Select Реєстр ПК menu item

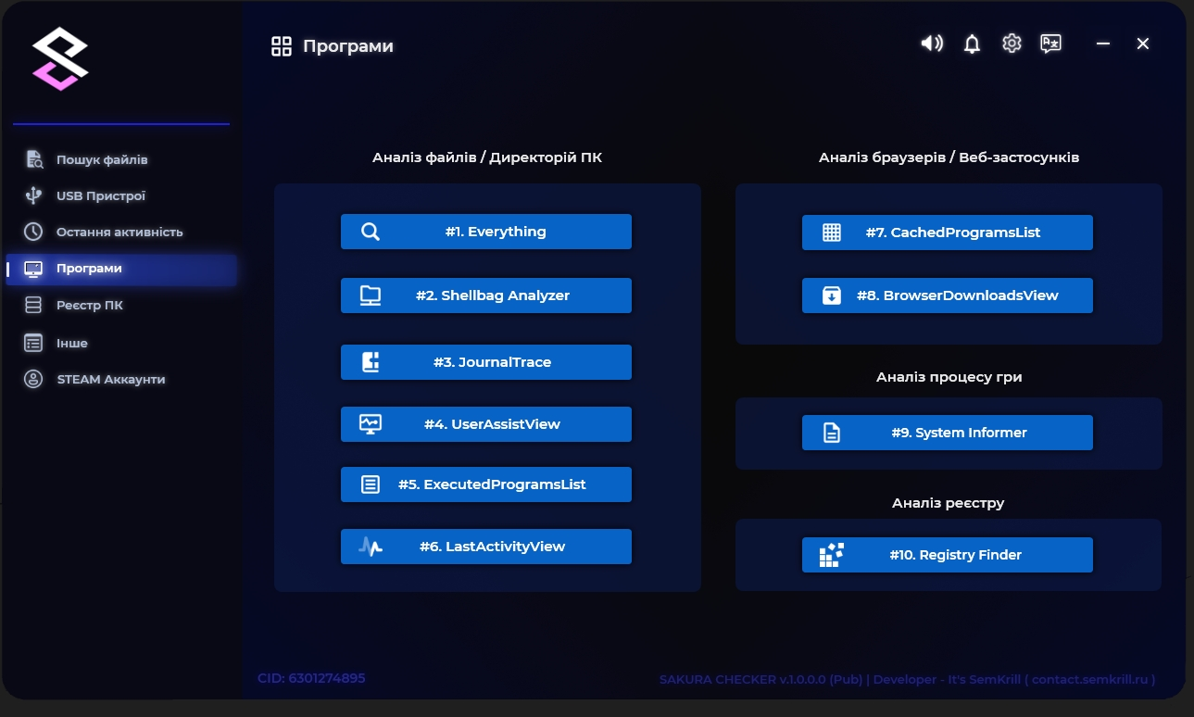[x=89, y=305]
